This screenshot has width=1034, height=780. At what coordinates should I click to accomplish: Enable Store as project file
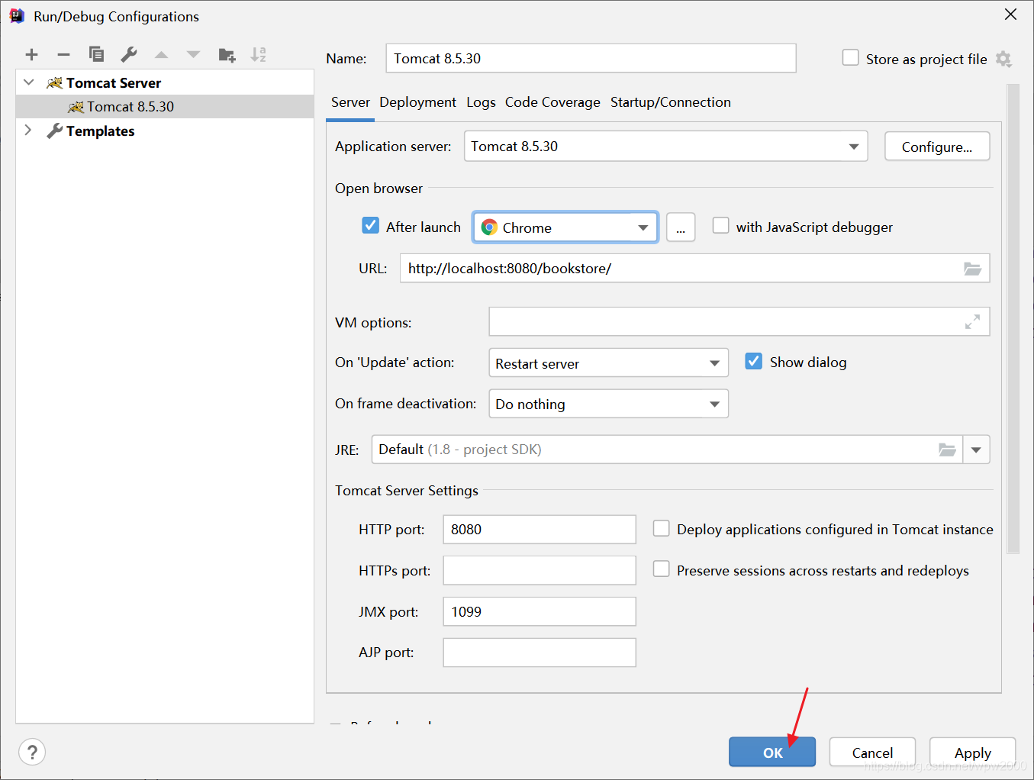click(x=850, y=58)
